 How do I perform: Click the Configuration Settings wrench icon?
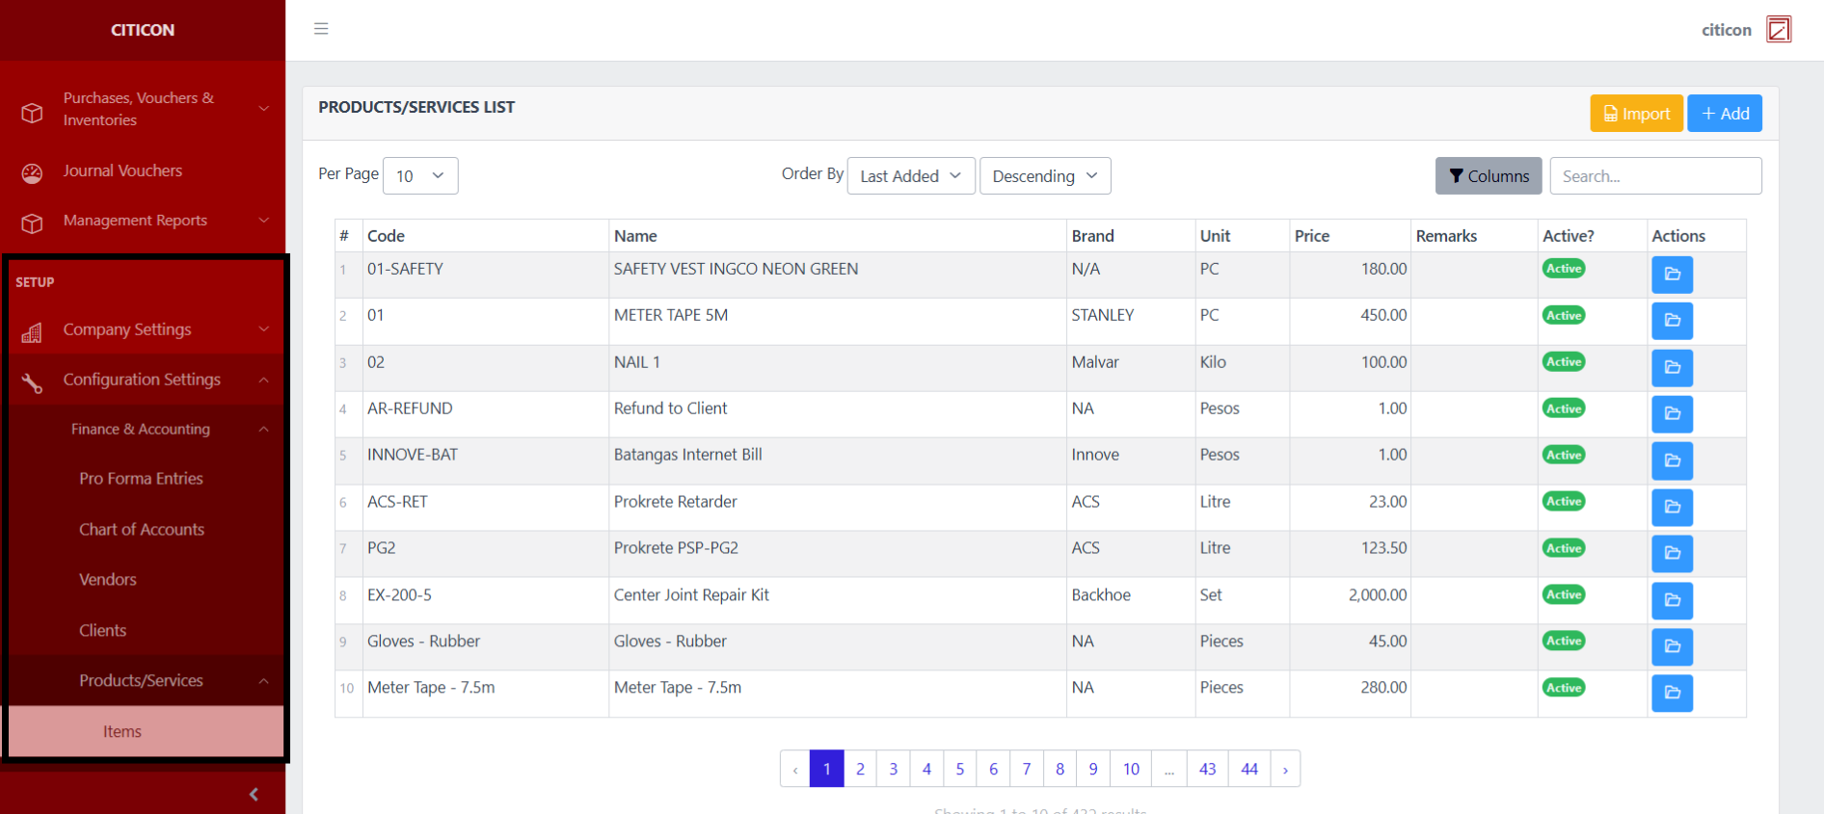[x=32, y=382]
